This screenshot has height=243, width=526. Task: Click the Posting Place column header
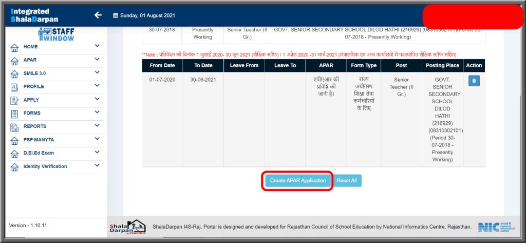click(442, 66)
